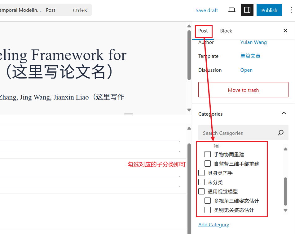Screen dimensions: 295x234
Task: Click the Move to trash button
Action: (x=243, y=90)
